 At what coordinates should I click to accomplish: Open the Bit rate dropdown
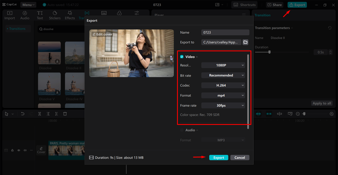coord(223,75)
